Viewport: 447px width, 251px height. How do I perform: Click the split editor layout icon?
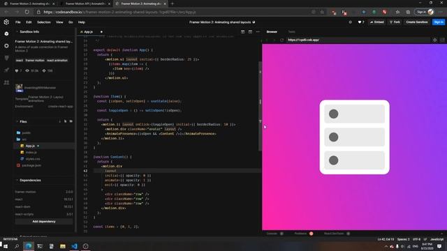[242, 32]
